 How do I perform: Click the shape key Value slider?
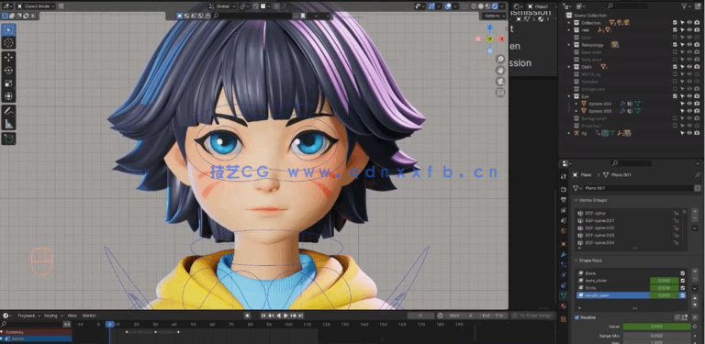[656, 327]
